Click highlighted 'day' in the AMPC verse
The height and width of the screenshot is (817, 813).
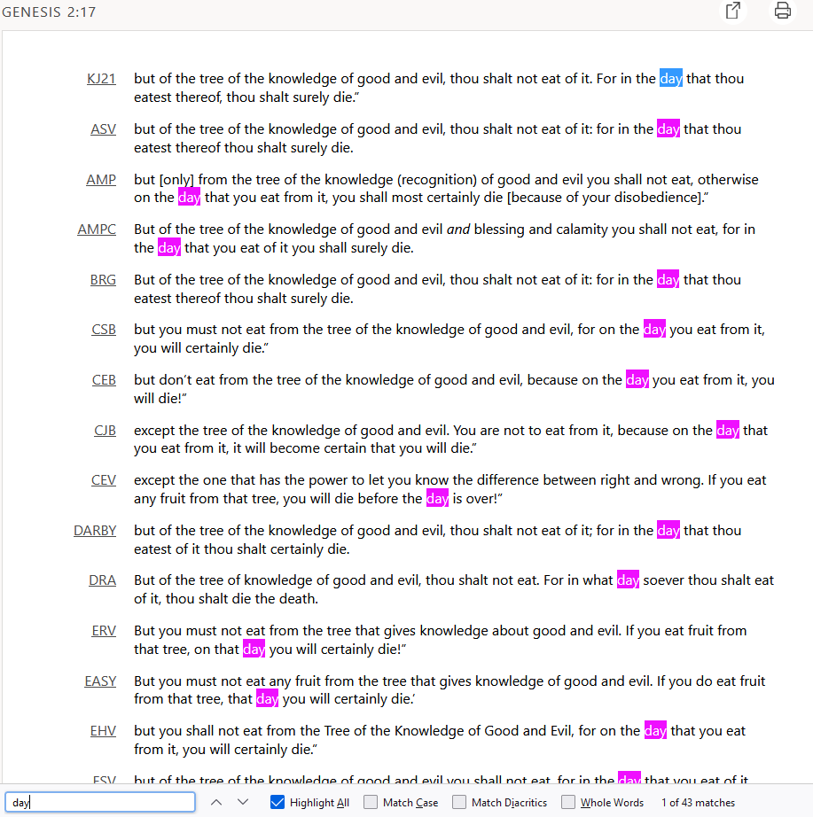[169, 247]
